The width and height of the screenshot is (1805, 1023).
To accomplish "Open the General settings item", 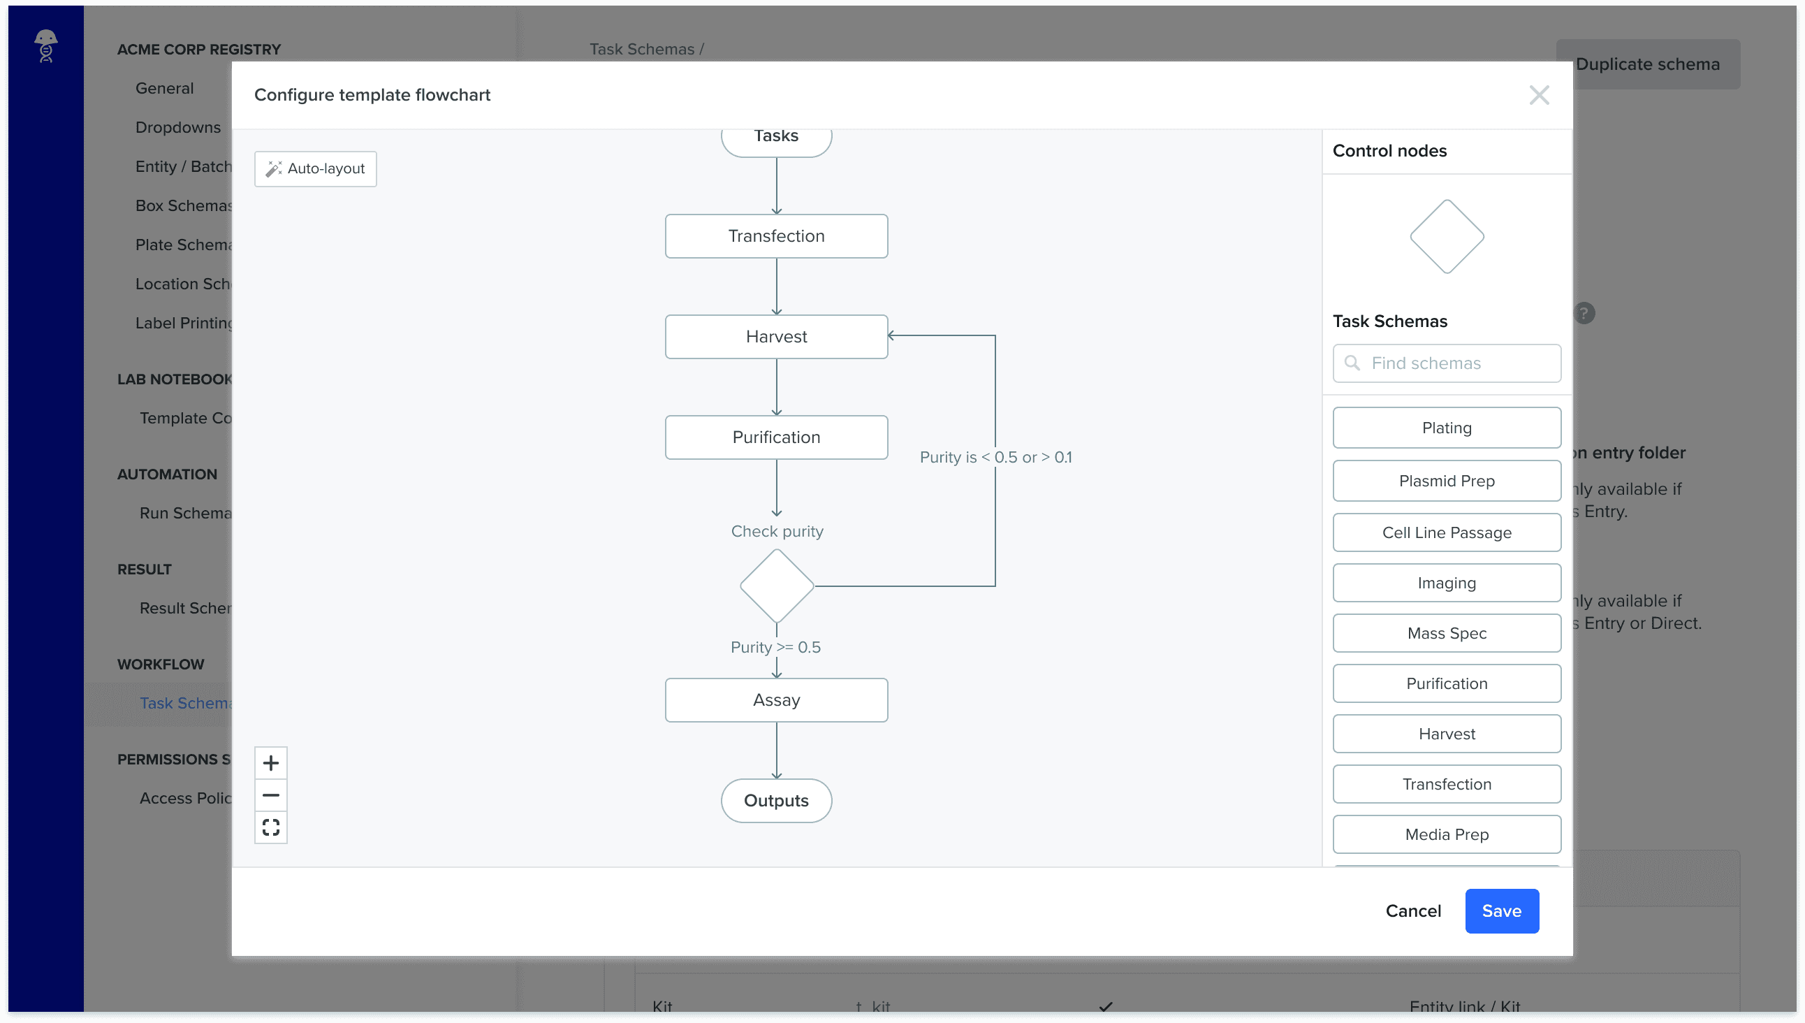I will tap(164, 88).
